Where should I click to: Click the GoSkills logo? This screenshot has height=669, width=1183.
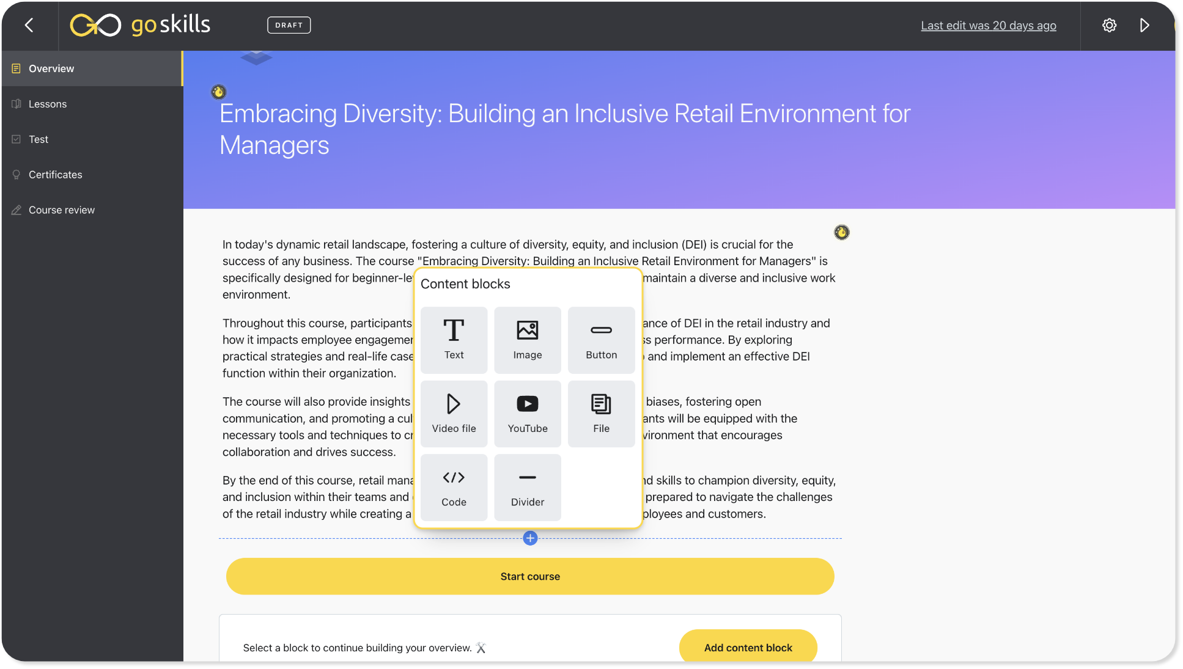click(139, 25)
